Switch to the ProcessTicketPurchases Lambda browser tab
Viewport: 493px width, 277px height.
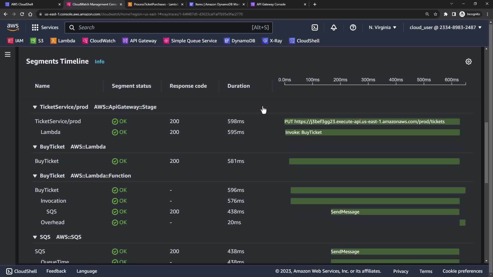pos(156,4)
